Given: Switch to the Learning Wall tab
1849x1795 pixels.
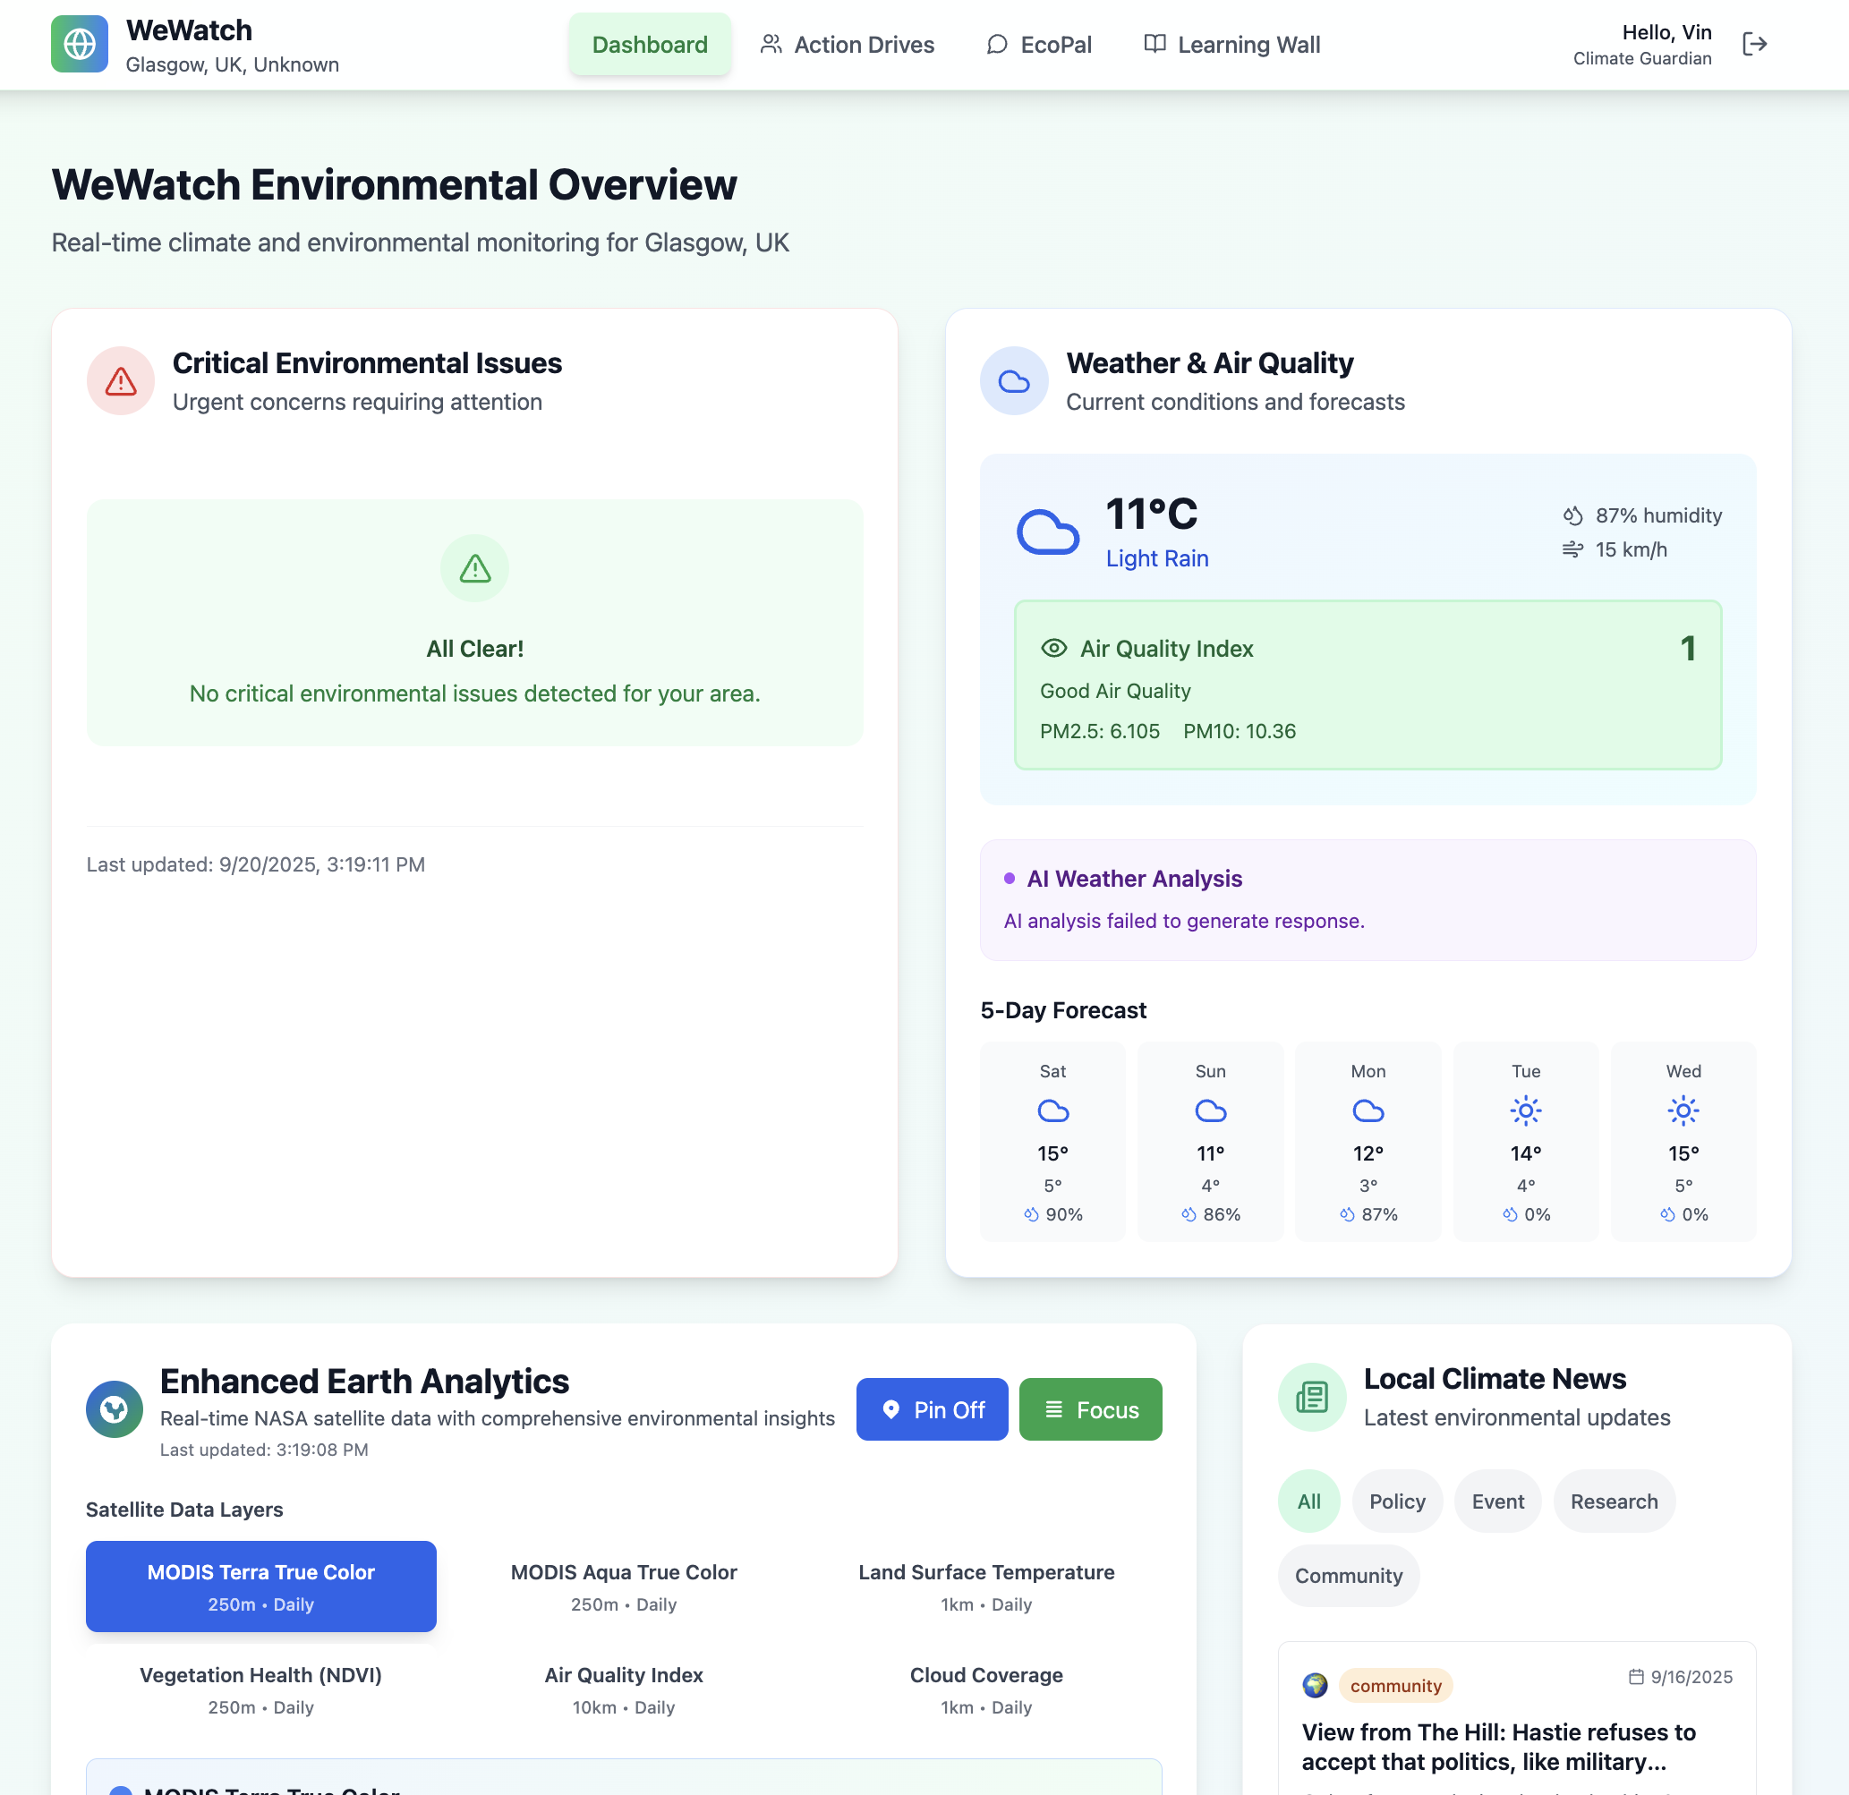Looking at the screenshot, I should tap(1231, 45).
